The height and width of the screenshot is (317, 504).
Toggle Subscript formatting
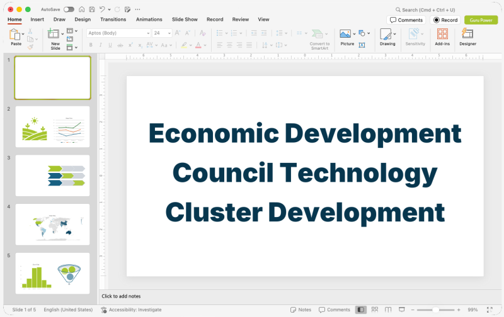tap(140, 45)
